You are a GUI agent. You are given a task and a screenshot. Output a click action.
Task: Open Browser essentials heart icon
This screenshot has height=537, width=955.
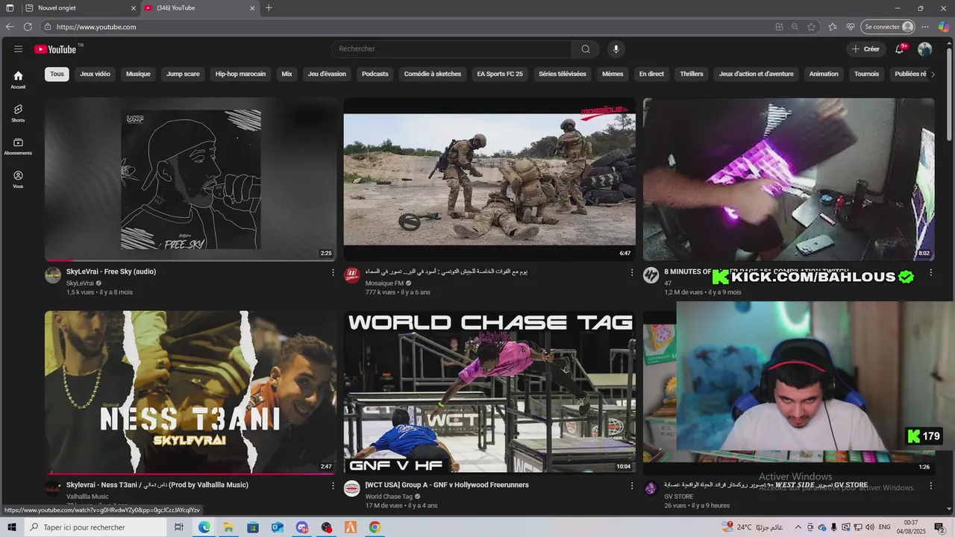[851, 27]
